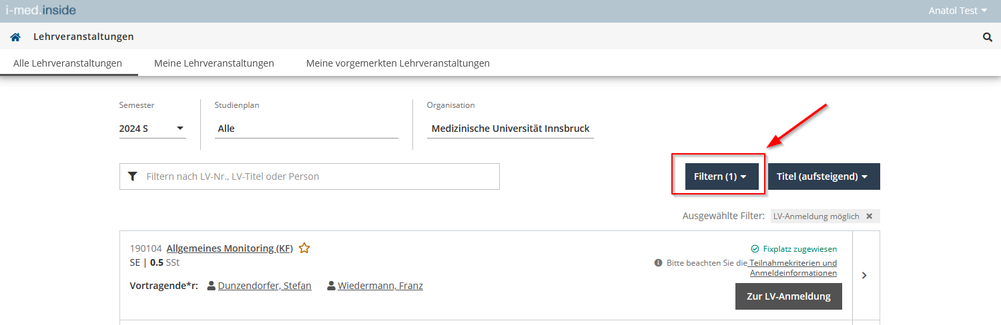Click the info icon beside Bitte beachten
The width and height of the screenshot is (1001, 325).
[x=658, y=263]
